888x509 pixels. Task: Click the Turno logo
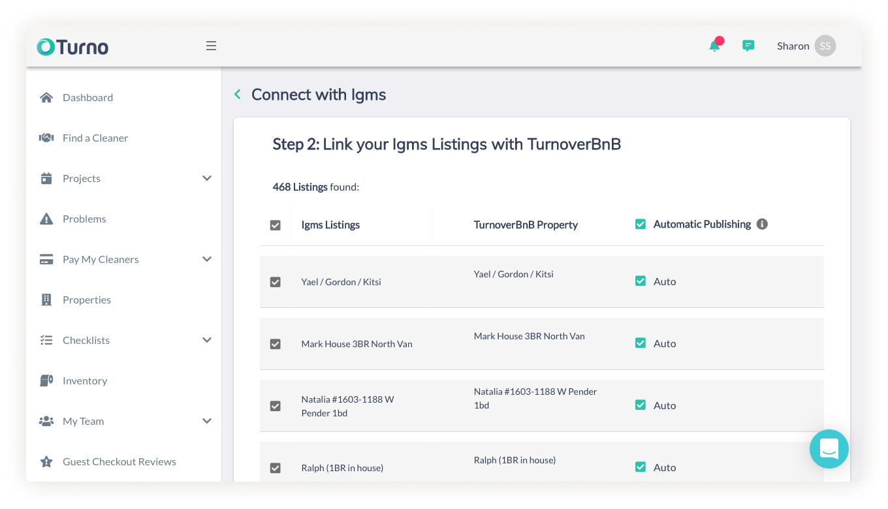click(72, 46)
